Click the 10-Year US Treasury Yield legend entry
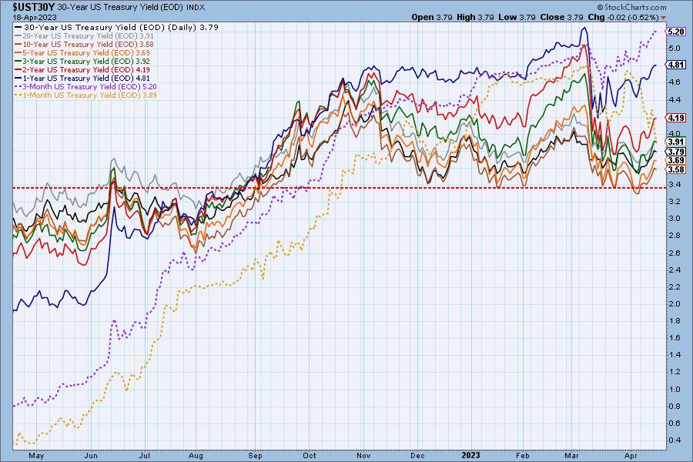693x462 pixels. coord(84,44)
